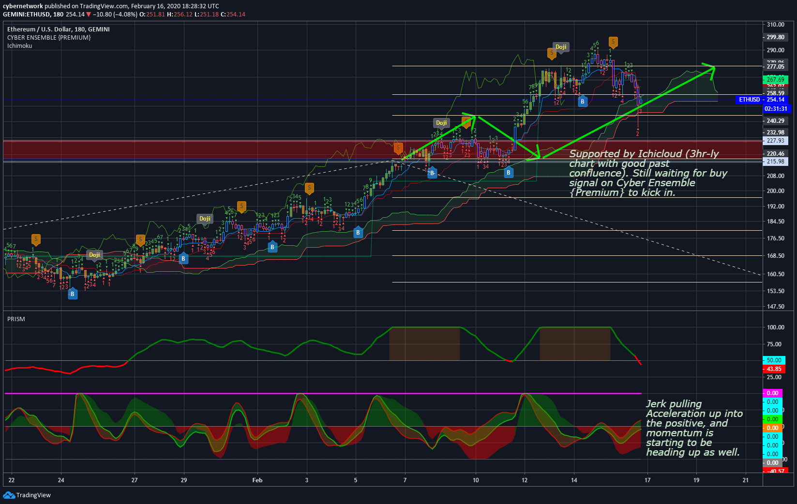Screen dimensions: 797x504
Task: Click the blue B buy marker at chart bottom-left
Action: tap(73, 294)
